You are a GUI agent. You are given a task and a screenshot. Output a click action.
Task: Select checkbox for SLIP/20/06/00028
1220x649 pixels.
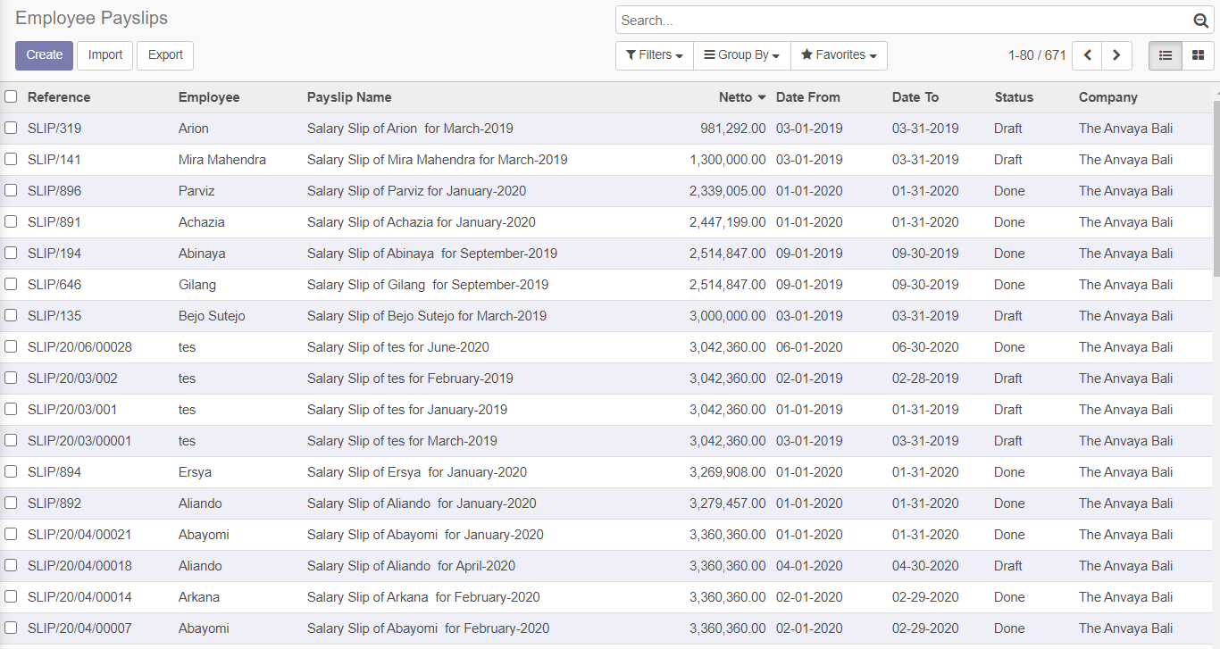coord(11,346)
